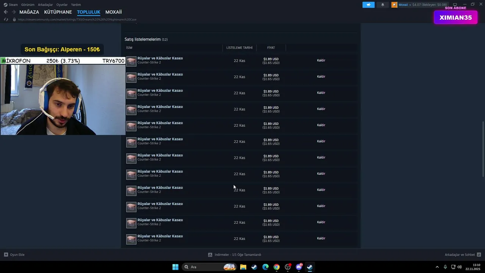This screenshot has height=273, width=485.
Task: Open Discord from the taskbar
Action: (x=299, y=267)
